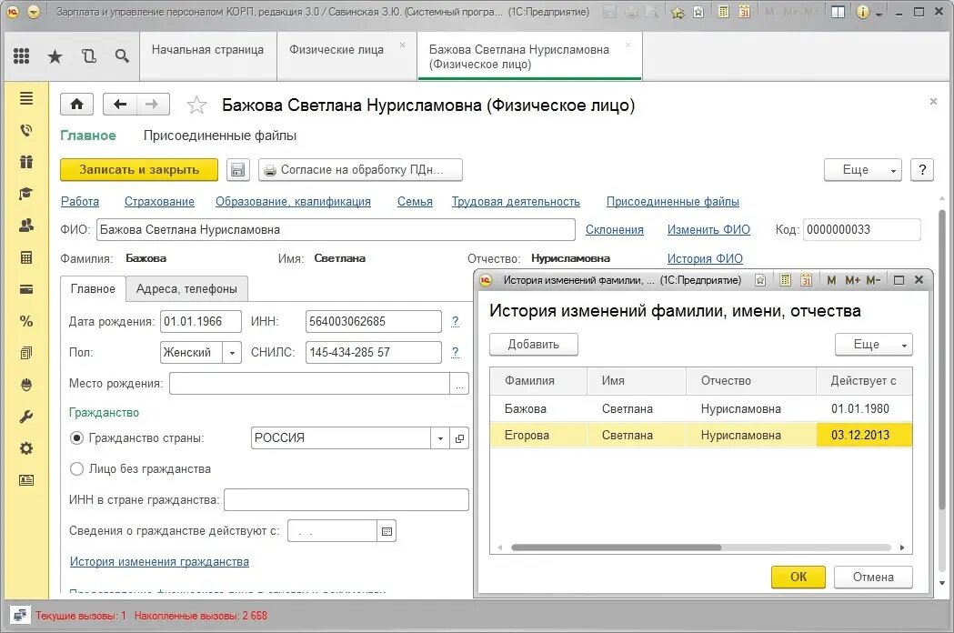Viewport: 954px width, 633px height.
Task: Click the info icon in title bar
Action: point(862,12)
